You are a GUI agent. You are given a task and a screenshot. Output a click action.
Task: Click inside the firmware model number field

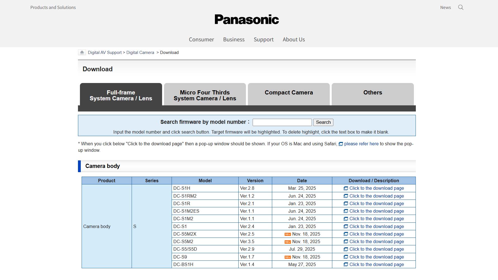pyautogui.click(x=282, y=122)
